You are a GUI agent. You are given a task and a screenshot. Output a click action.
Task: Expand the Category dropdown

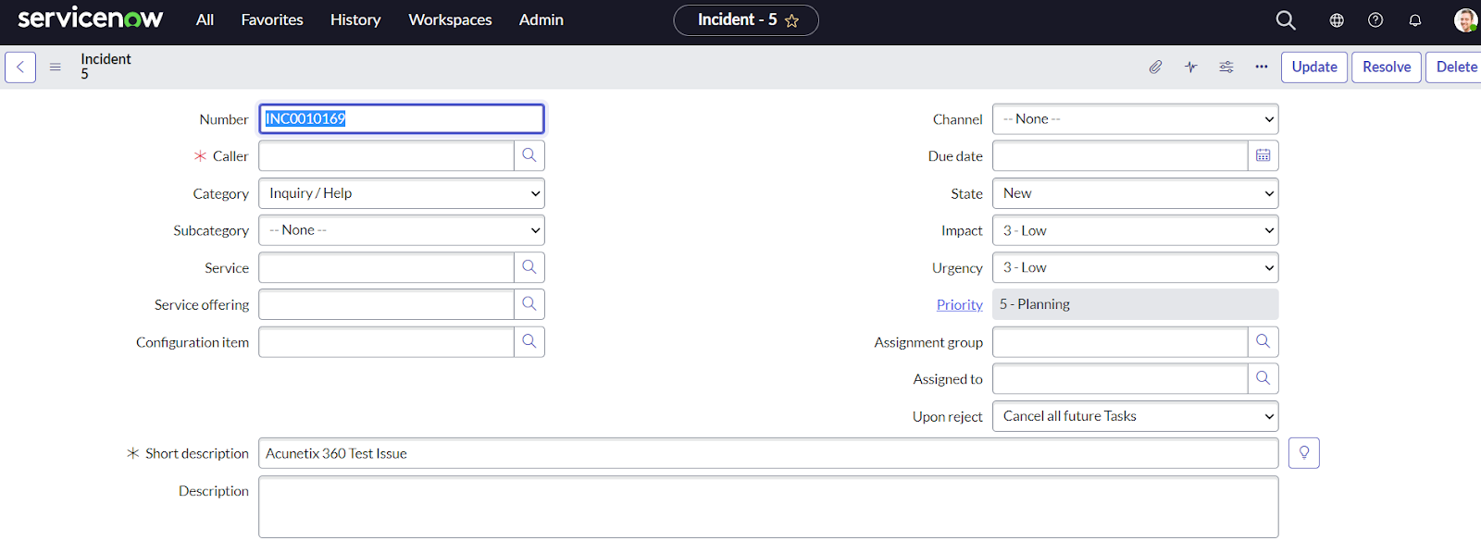pos(402,193)
